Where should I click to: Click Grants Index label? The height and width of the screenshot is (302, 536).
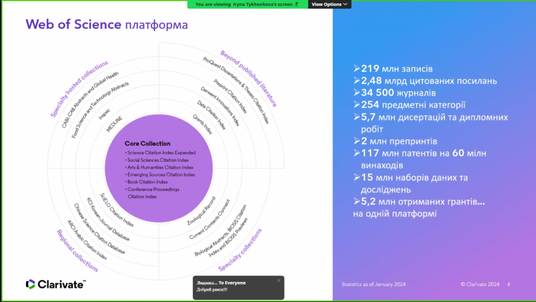202,125
